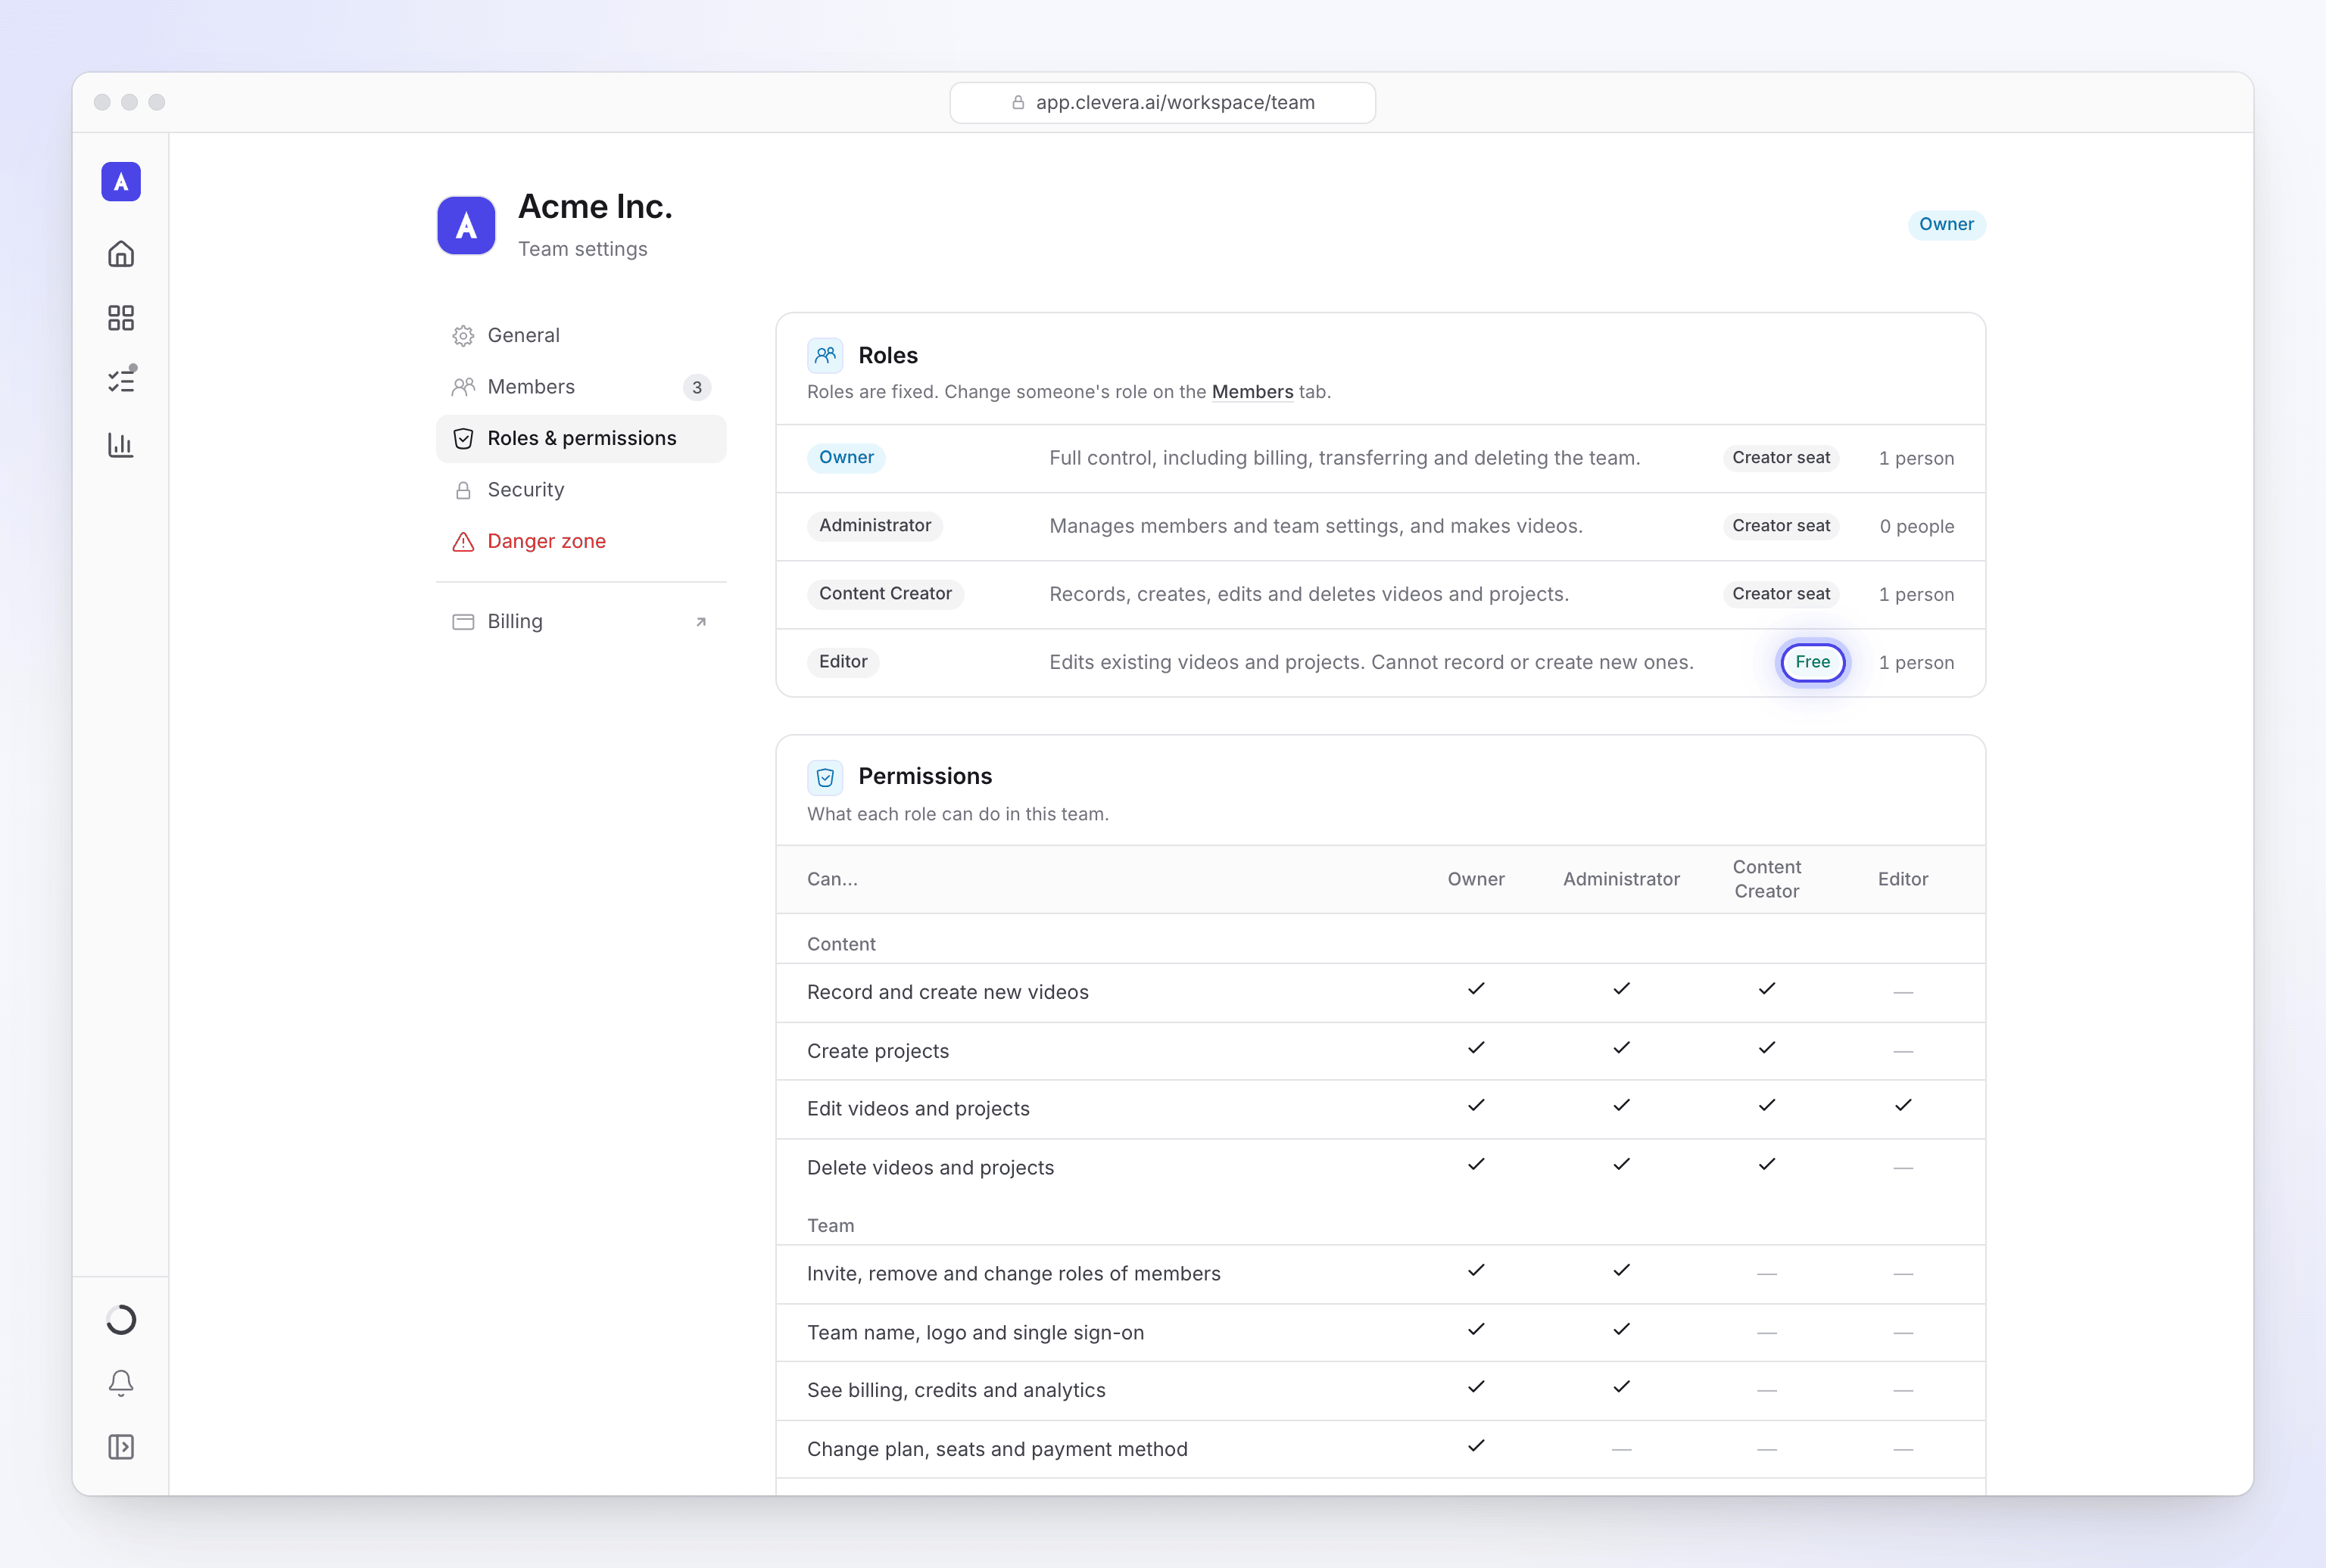Toggle the sidebar panel expand icon
This screenshot has width=2326, height=1568.
click(x=121, y=1447)
